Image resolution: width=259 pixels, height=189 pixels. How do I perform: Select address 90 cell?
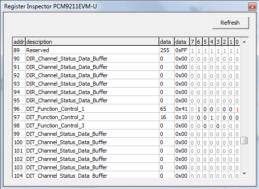[19, 59]
